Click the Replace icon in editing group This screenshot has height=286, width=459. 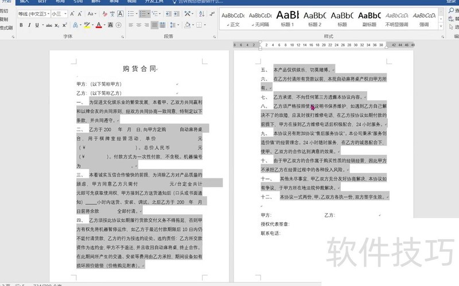tap(451, 19)
